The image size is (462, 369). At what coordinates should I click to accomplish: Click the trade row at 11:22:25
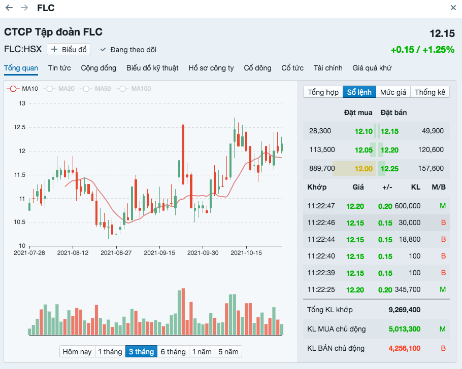[x=376, y=289]
